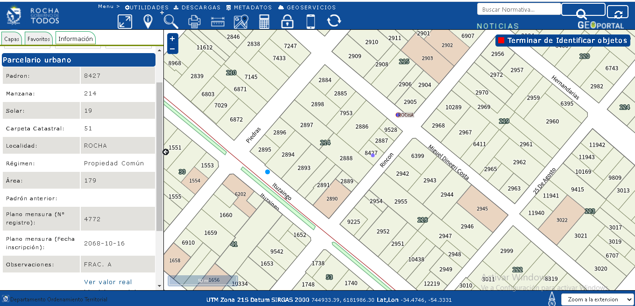Click the toolbar refresh map icon
Screen dimensions: 635x306
tap(334, 21)
